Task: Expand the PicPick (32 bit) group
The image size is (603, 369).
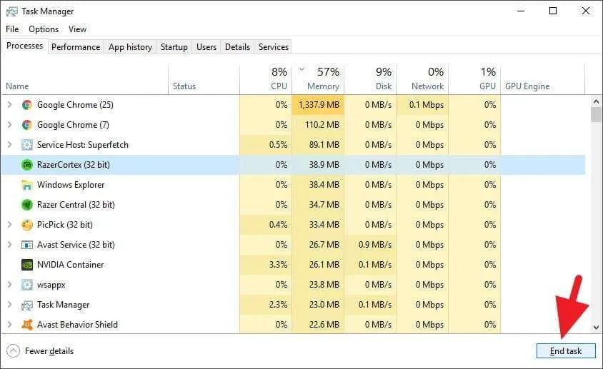Action: tap(10, 225)
